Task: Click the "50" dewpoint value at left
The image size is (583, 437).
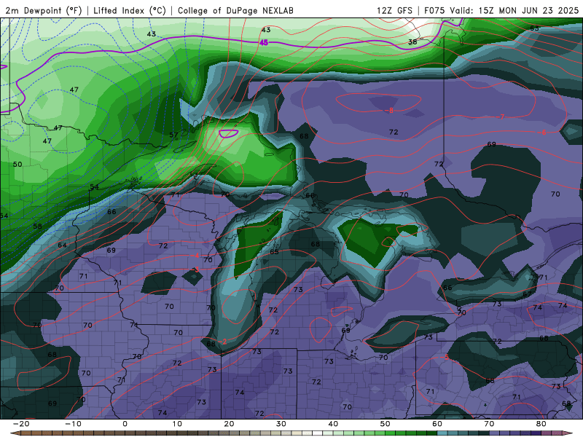Action: 17,165
